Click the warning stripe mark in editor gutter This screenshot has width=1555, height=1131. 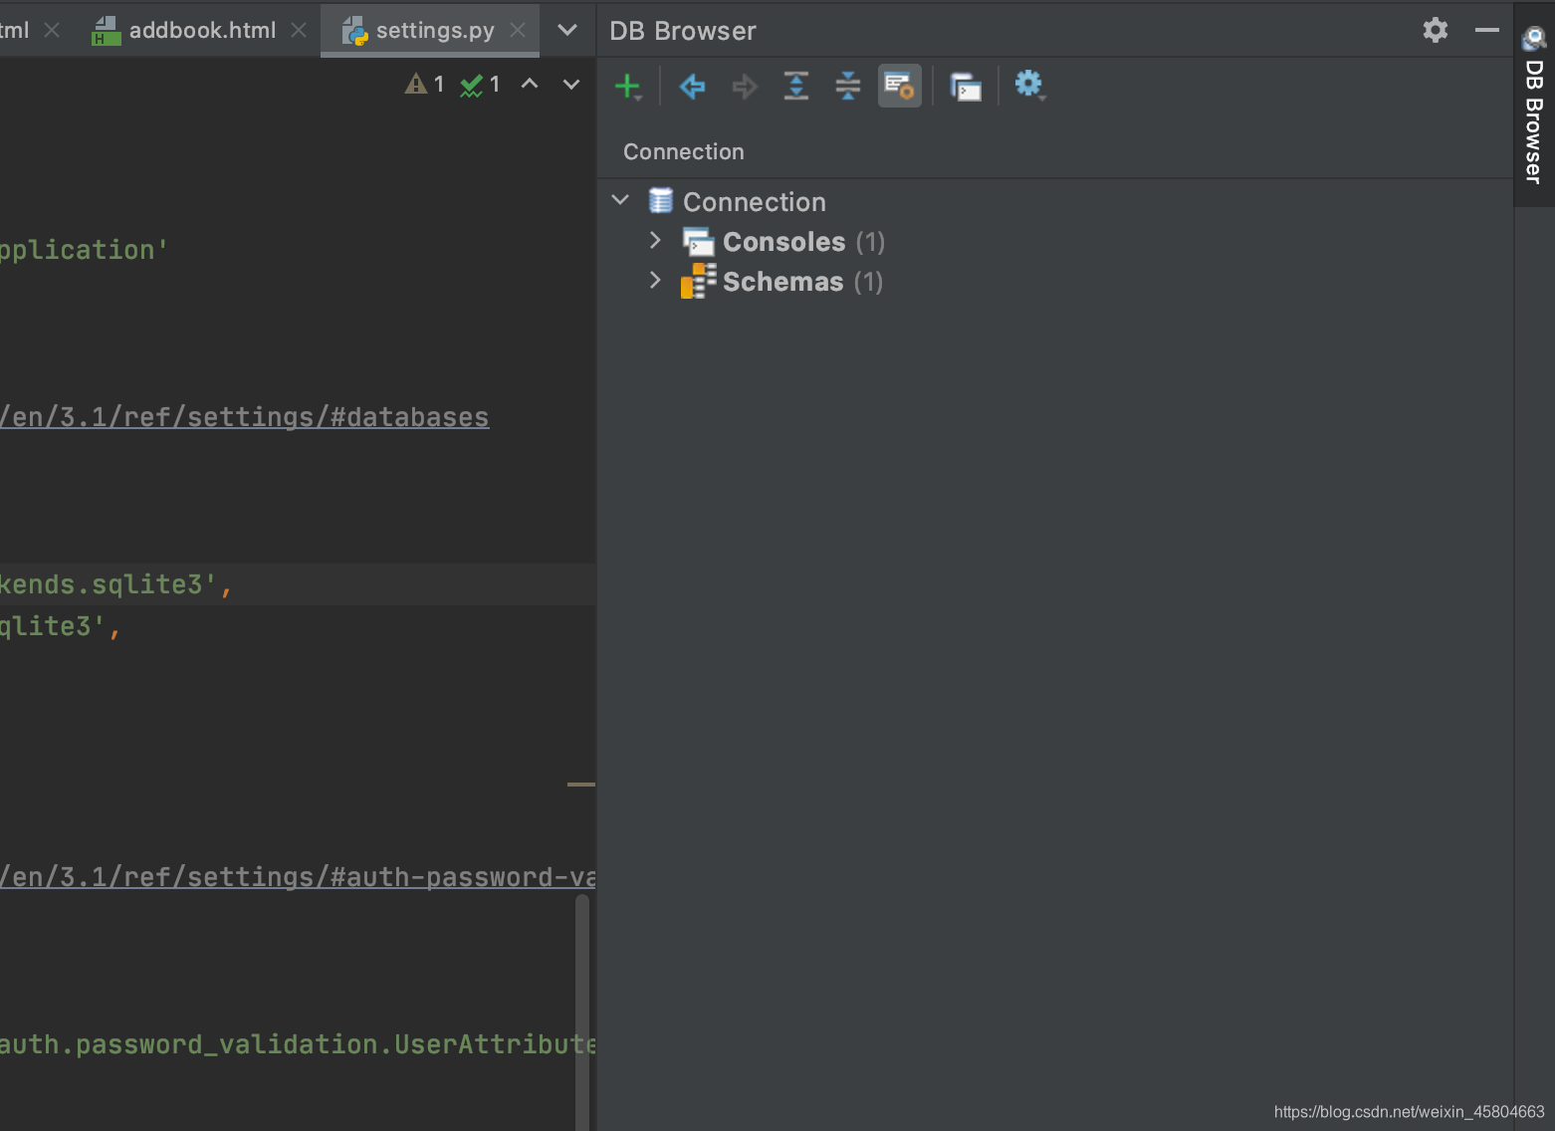tap(581, 785)
